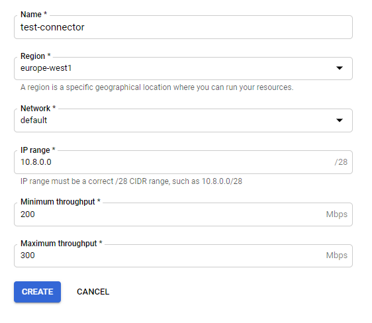
Task: Select the Minimum throughput field with 200
Action: [x=183, y=214]
